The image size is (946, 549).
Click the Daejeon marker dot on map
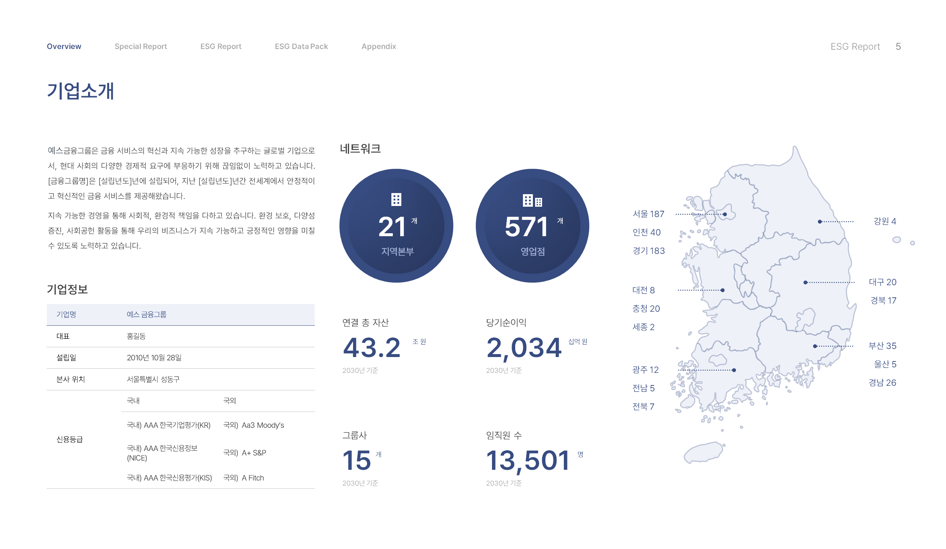[x=723, y=290]
